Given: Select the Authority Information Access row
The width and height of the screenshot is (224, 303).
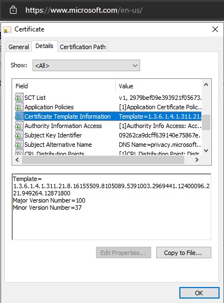Looking at the screenshot, I should [x=108, y=126].
